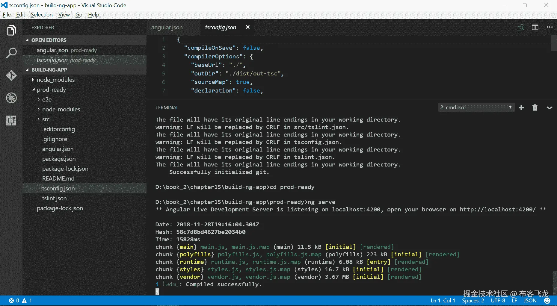Expand the e2e folder

(84, 99)
